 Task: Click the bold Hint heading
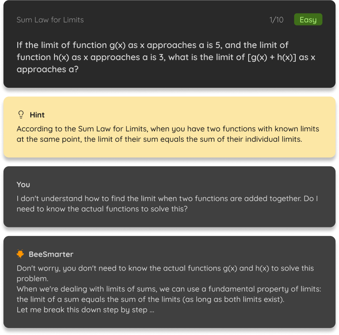37,115
